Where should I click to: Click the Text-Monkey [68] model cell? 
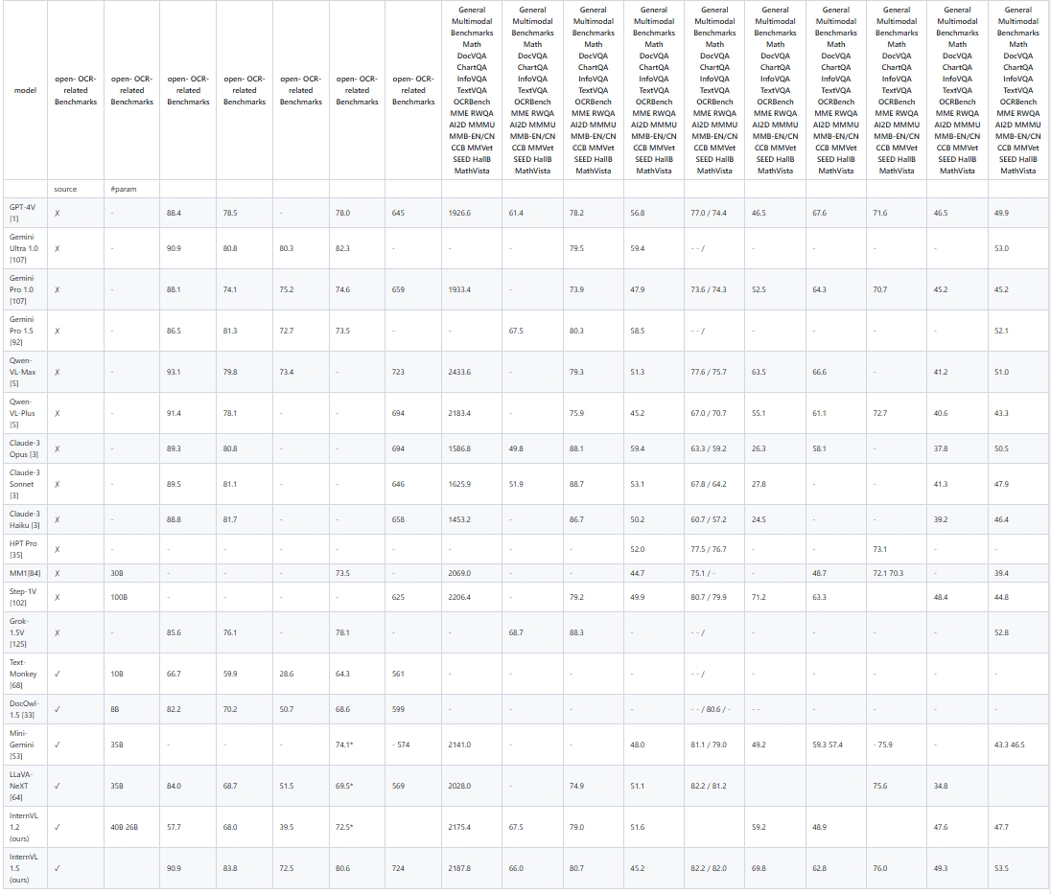point(25,674)
